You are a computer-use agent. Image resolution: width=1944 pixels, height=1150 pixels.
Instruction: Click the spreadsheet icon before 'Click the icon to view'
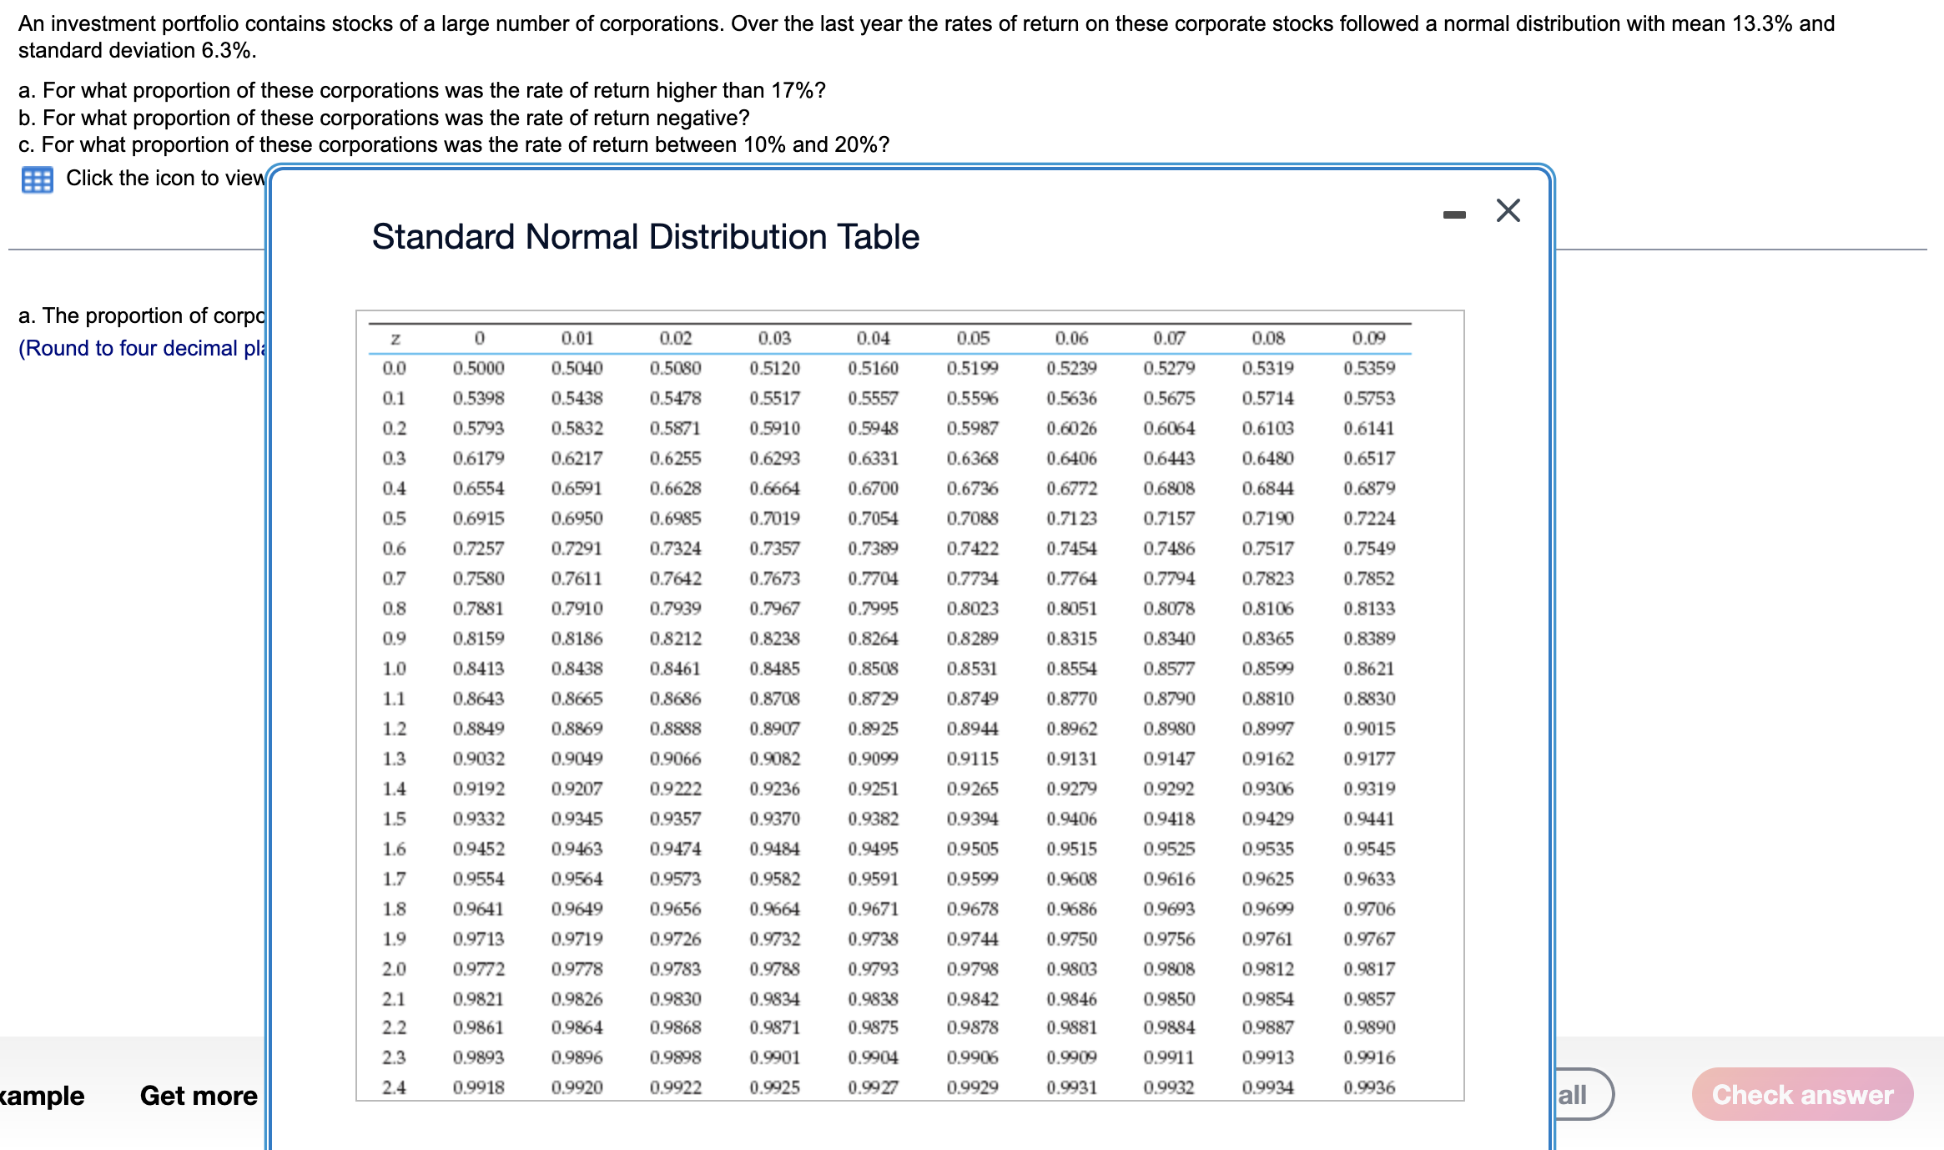(38, 179)
